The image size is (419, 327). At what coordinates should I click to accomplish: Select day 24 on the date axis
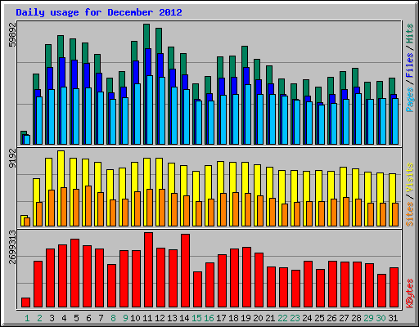click(307, 318)
